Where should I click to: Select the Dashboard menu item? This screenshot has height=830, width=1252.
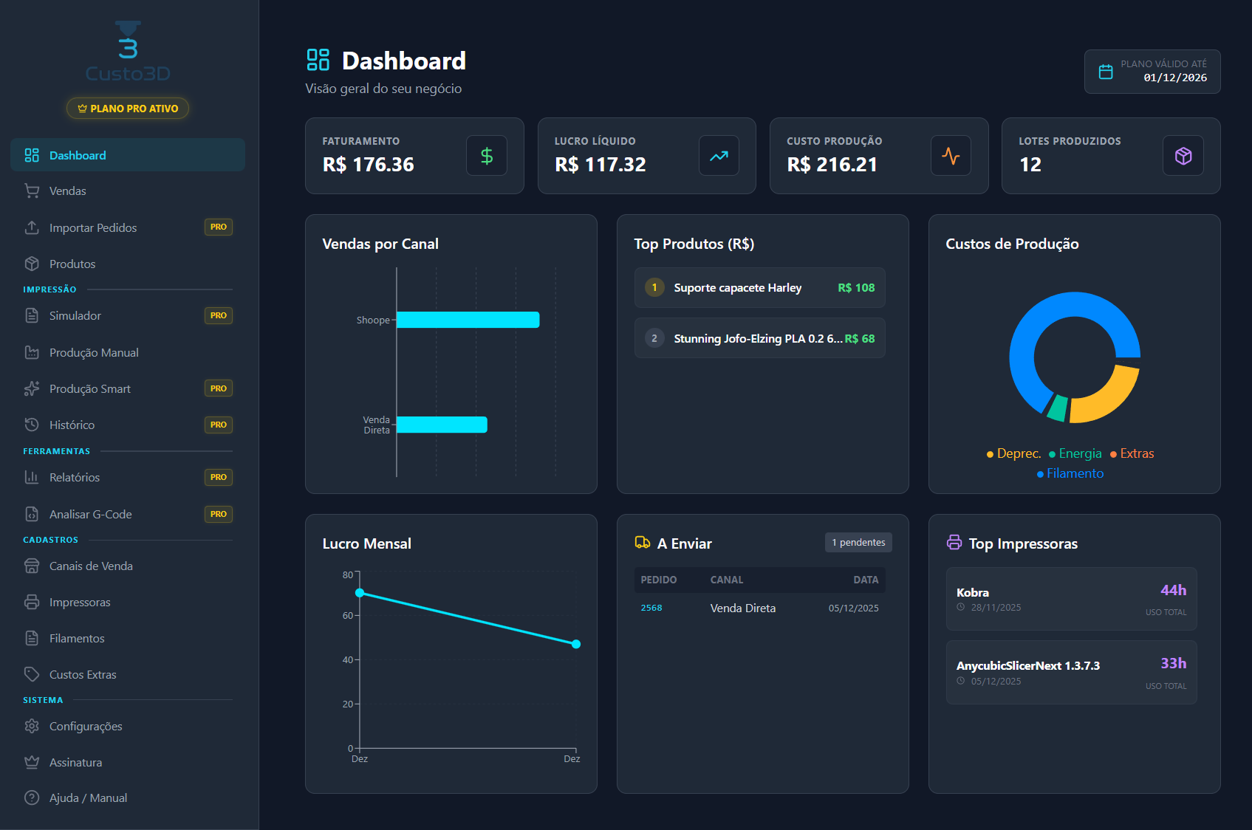[77, 155]
